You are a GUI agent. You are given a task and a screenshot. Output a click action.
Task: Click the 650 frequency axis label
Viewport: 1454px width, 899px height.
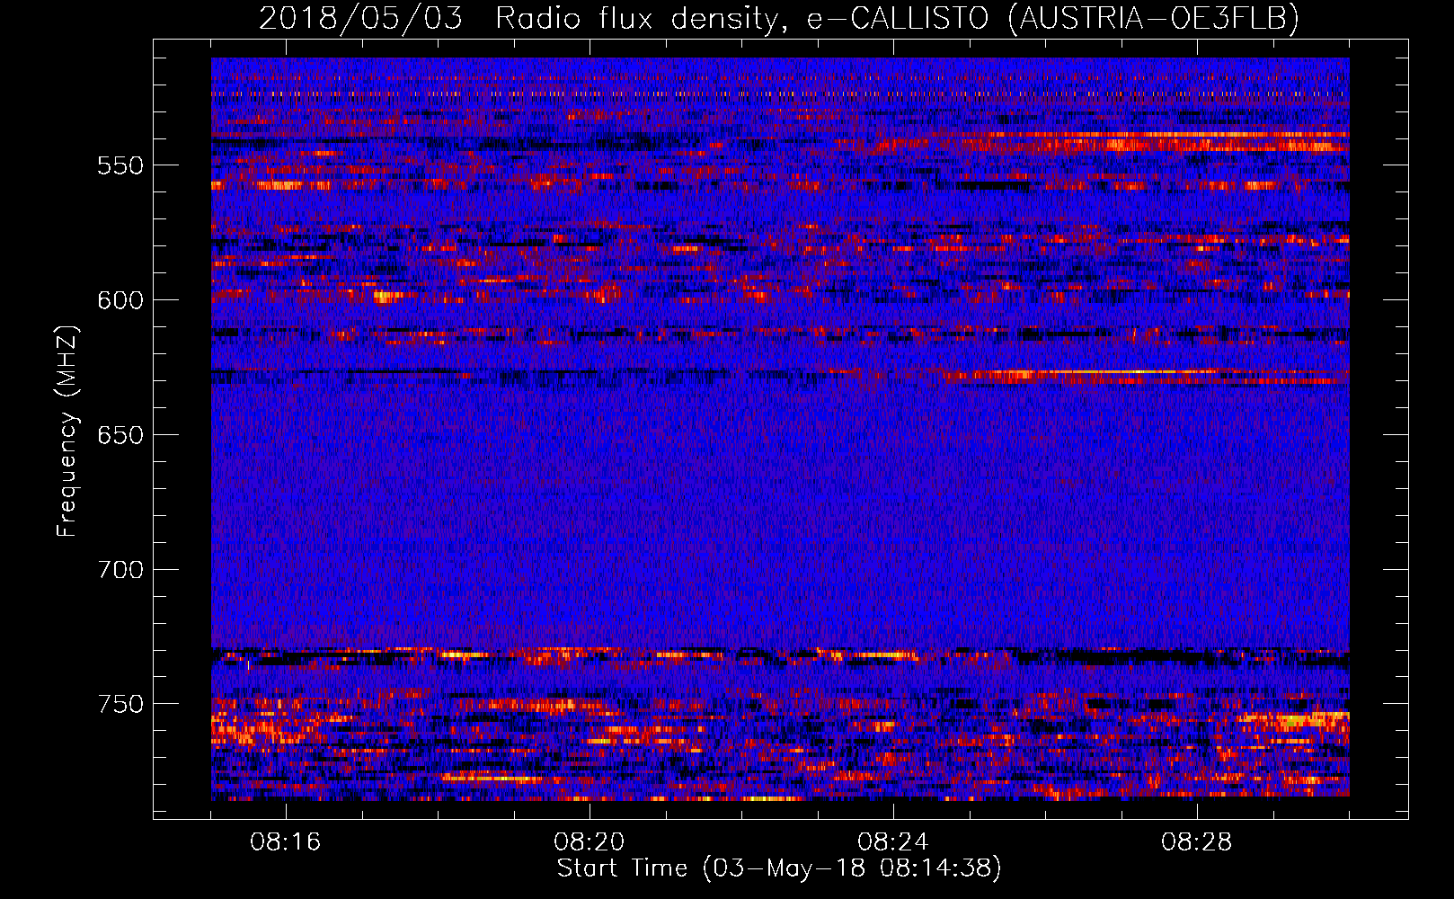pos(120,435)
